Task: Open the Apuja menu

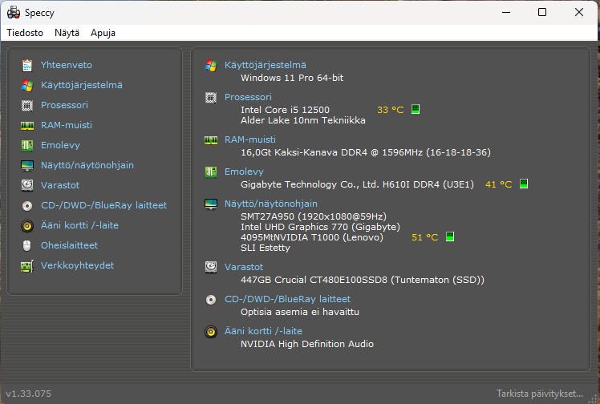Action: (103, 33)
